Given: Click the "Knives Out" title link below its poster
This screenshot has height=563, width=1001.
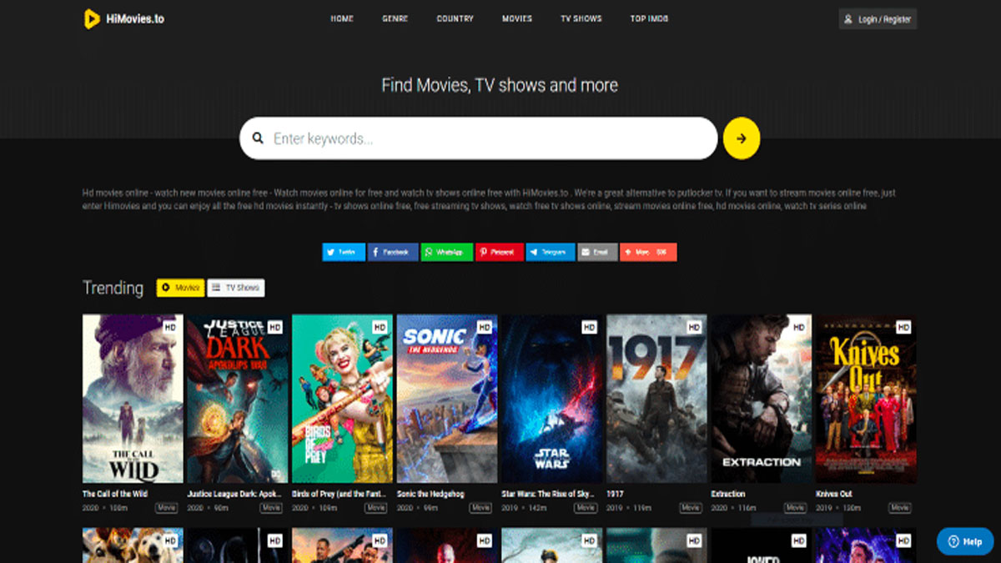Looking at the screenshot, I should click(x=834, y=494).
